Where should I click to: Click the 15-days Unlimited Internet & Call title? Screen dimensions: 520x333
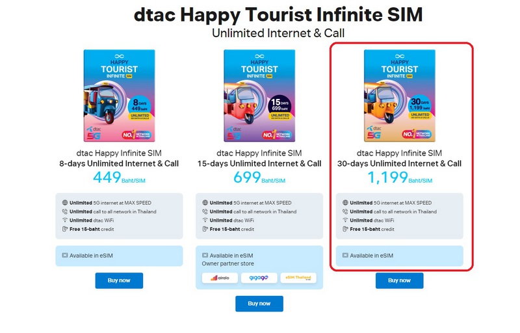pos(259,163)
